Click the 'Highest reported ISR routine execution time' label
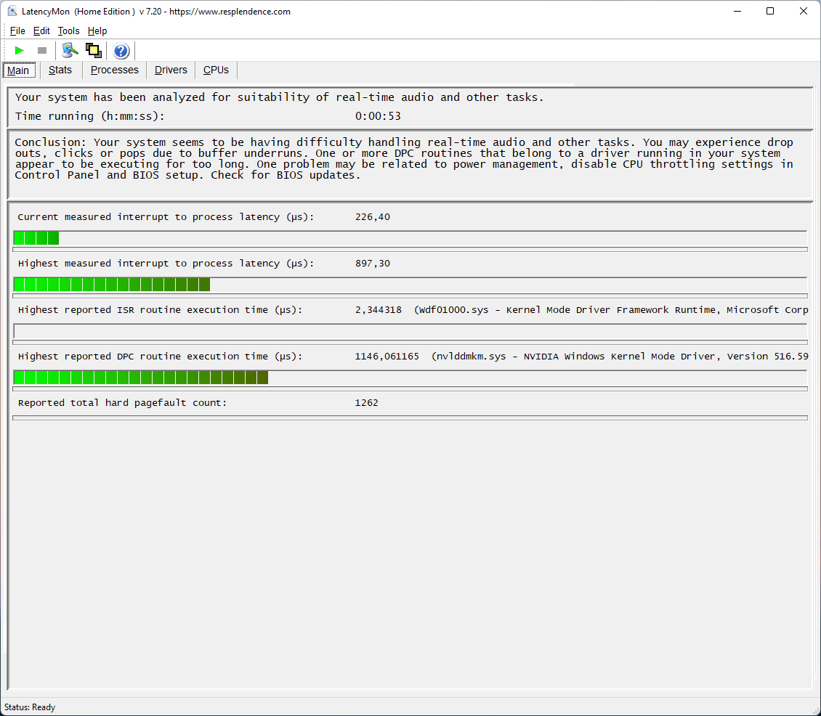The height and width of the screenshot is (716, 821). (161, 310)
